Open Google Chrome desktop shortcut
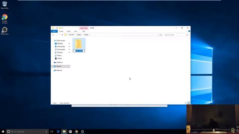The image size is (239, 134). pyautogui.click(x=4, y=19)
